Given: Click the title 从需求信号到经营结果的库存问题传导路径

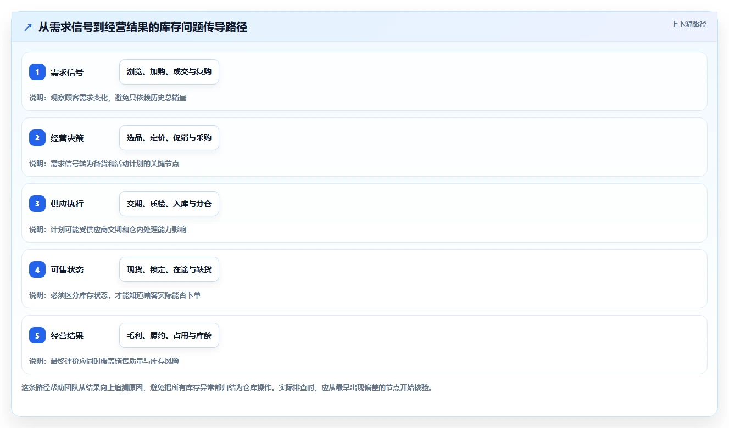Looking at the screenshot, I should pyautogui.click(x=143, y=27).
